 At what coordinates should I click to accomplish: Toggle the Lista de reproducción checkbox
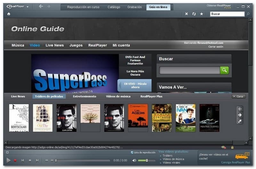(x=132, y=152)
